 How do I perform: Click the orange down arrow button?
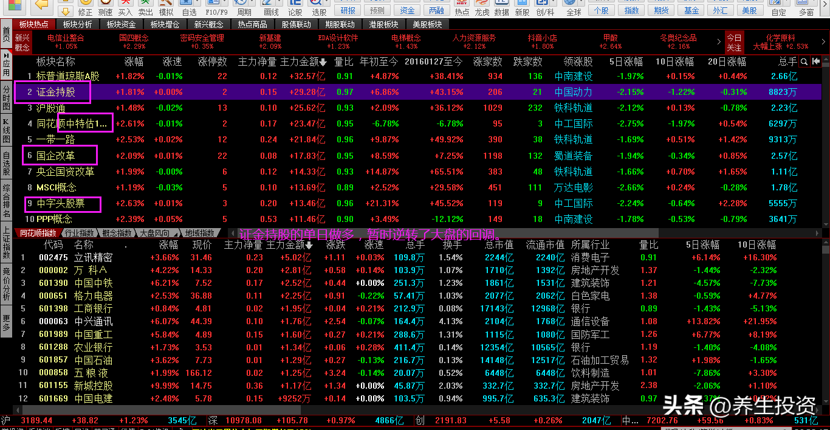tap(64, 10)
